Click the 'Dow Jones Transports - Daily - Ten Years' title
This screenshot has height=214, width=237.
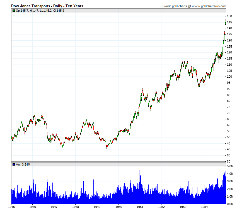pos(47,6)
